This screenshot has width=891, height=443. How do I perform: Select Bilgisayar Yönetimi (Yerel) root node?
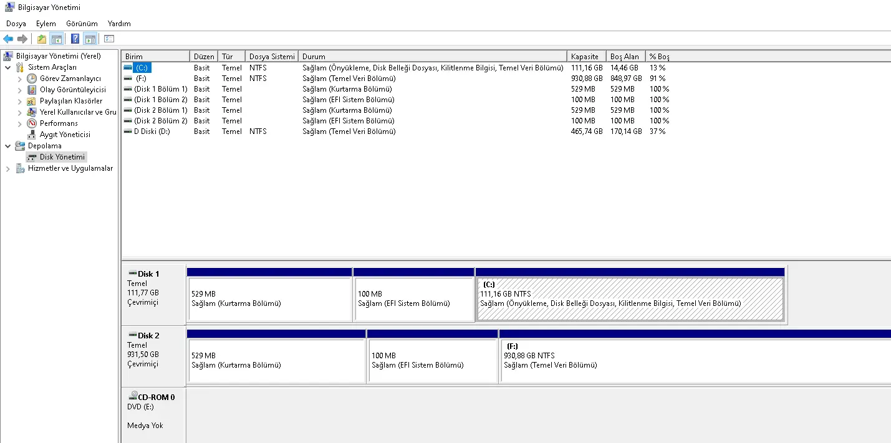pos(58,56)
